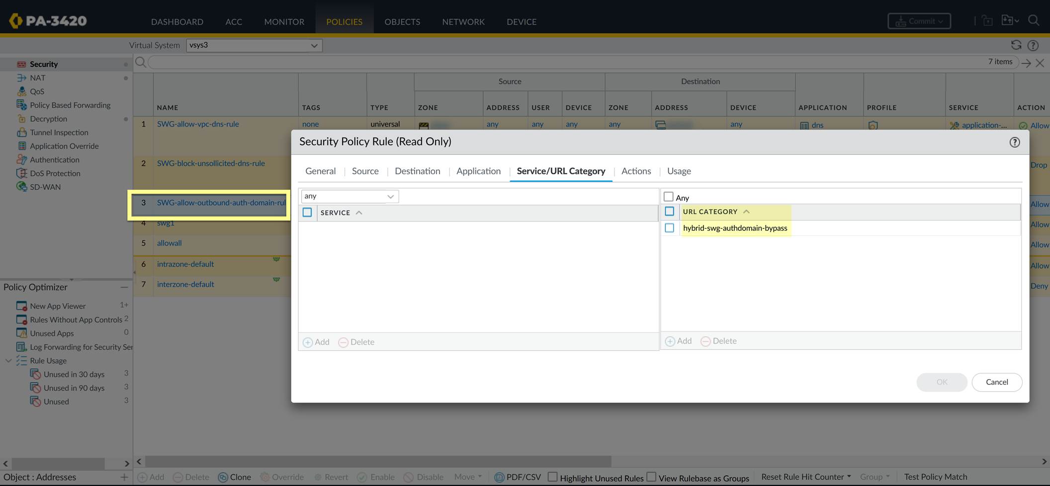Open the Security policies sidebar item
1050x486 pixels.
tap(43, 64)
